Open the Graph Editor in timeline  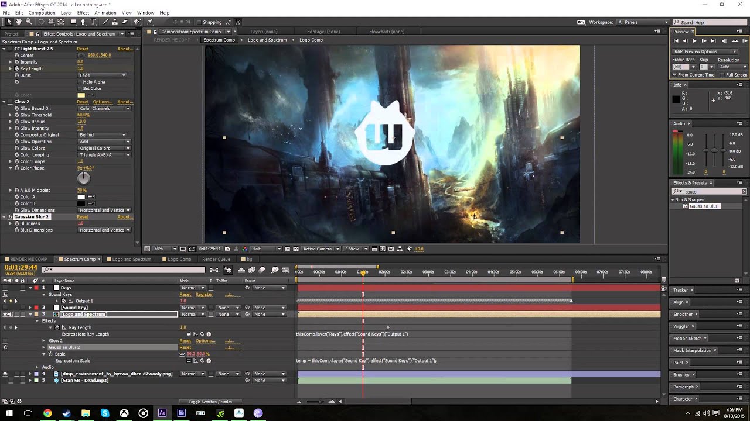tap(285, 270)
